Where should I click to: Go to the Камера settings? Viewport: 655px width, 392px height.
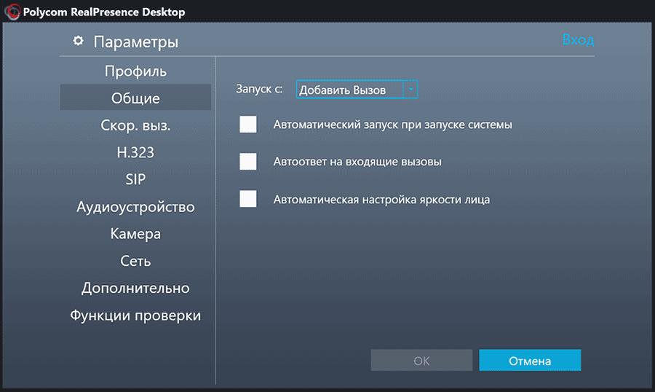pyautogui.click(x=135, y=233)
